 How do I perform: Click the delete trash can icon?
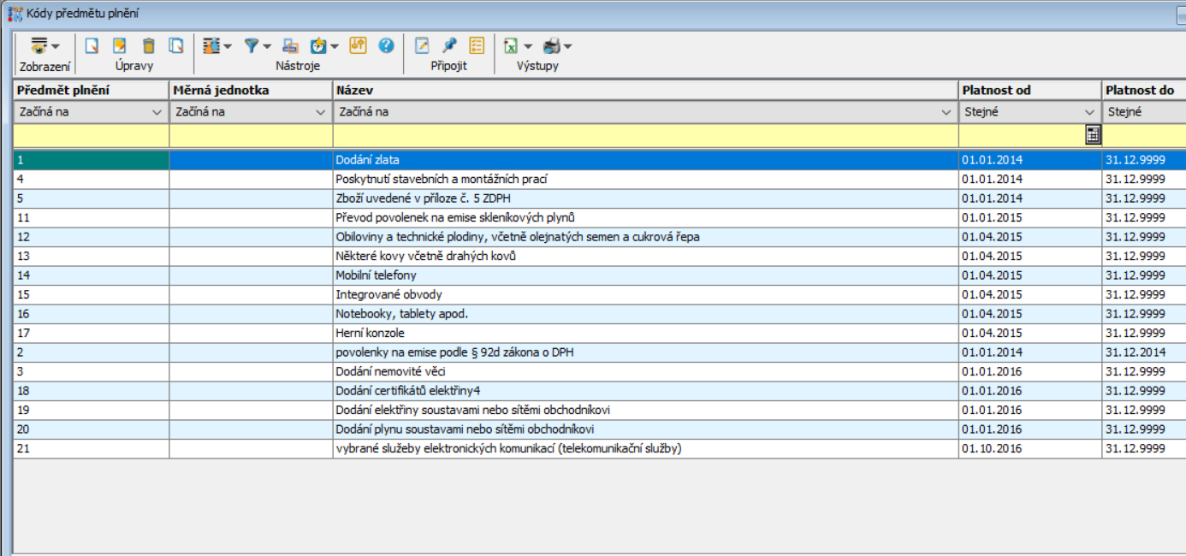148,46
